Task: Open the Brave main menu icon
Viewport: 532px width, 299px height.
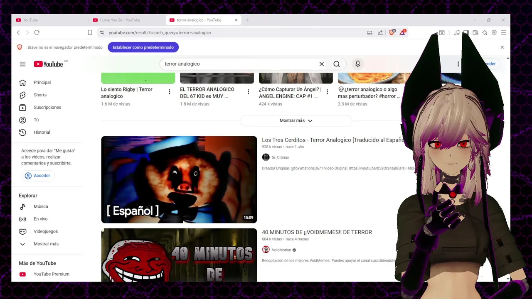Action: tap(503, 32)
